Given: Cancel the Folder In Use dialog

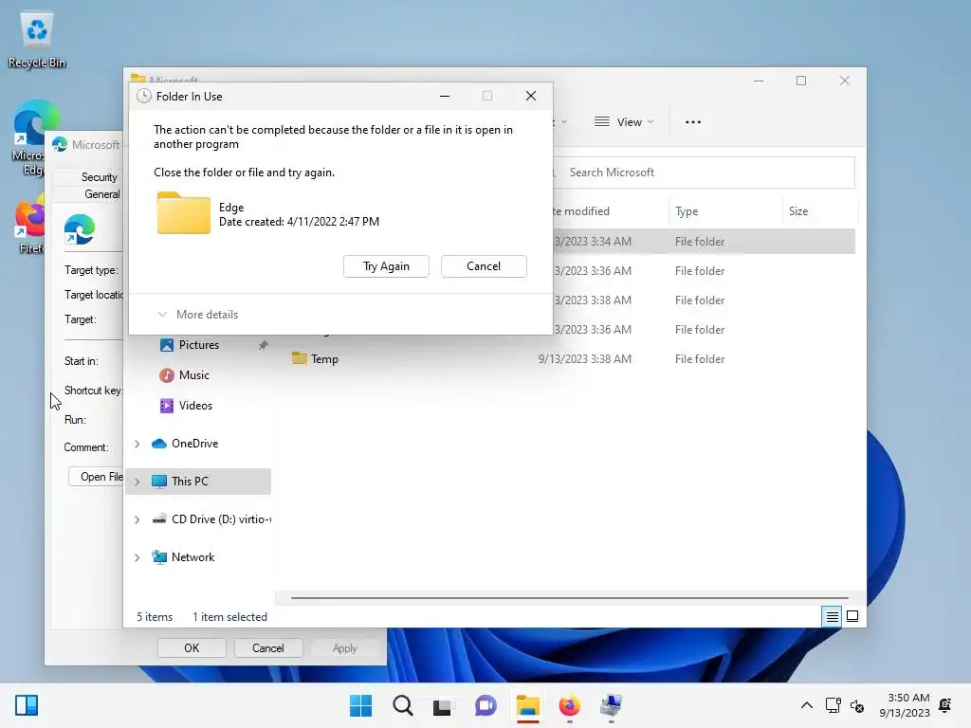Looking at the screenshot, I should (x=484, y=266).
